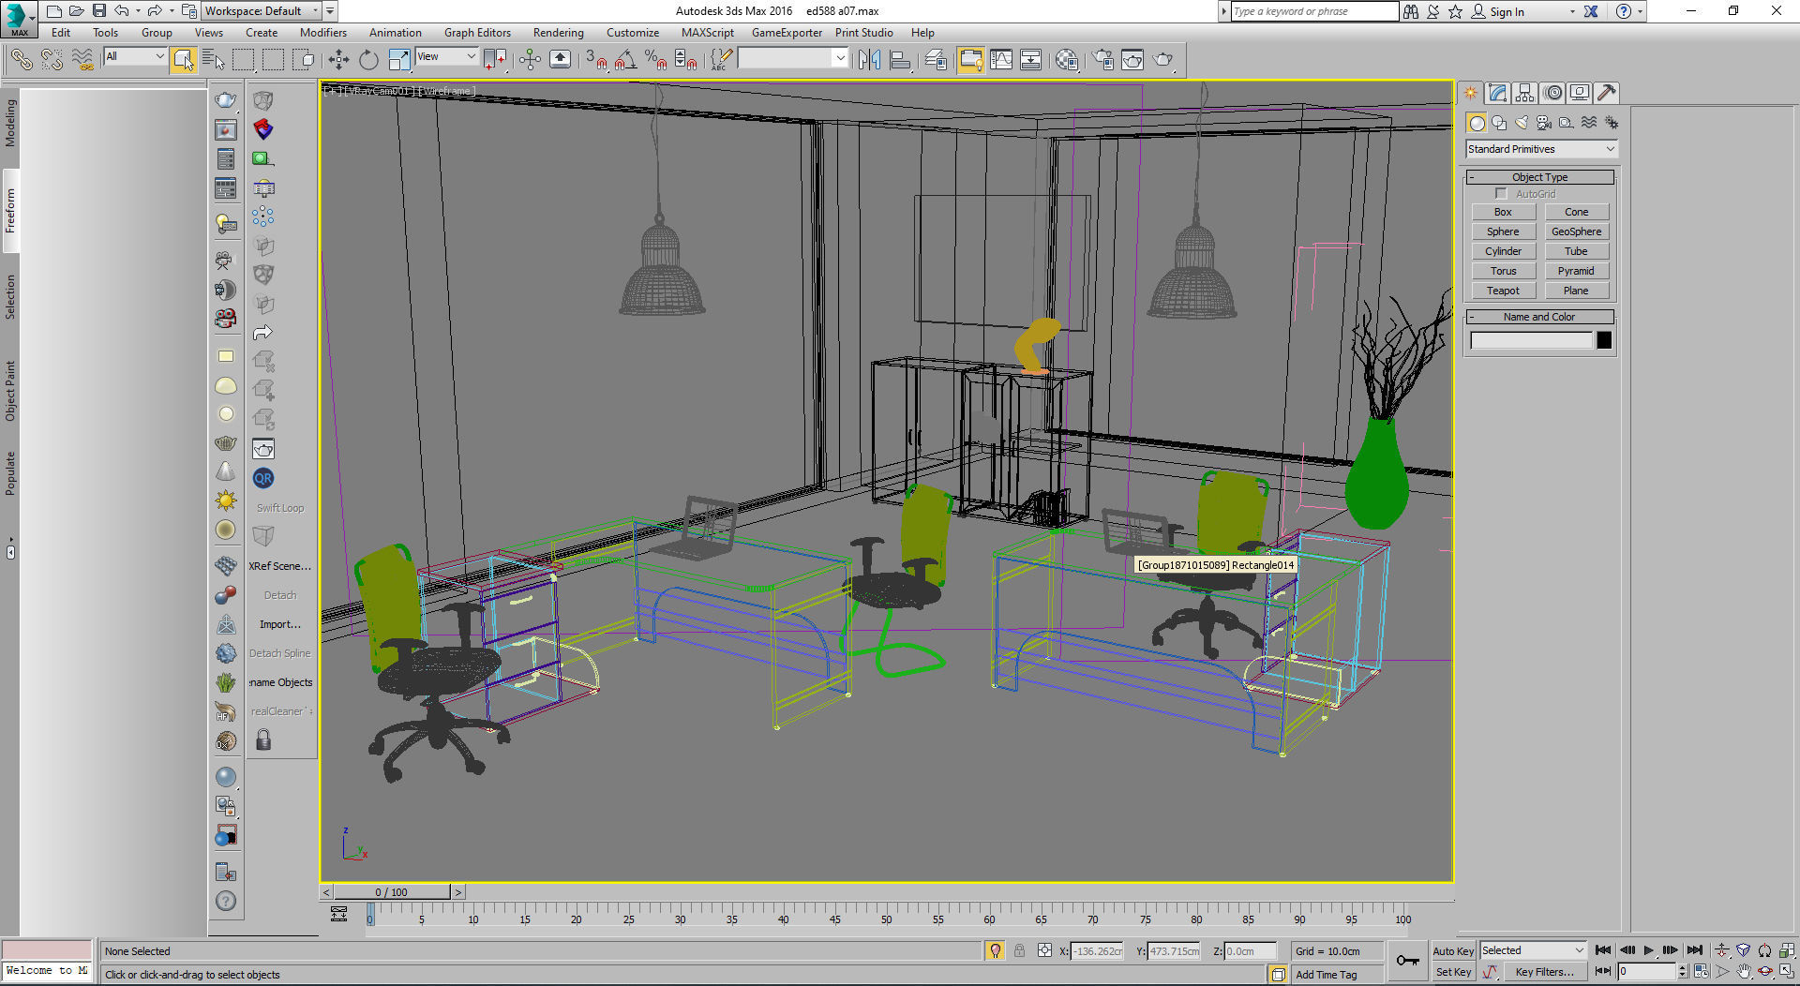Click the GeoSphere button
1800x986 pixels.
click(1576, 232)
